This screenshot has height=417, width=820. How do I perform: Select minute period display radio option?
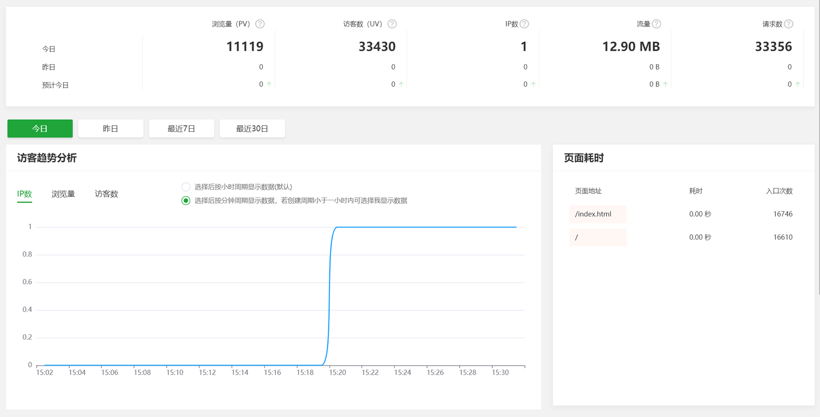186,201
